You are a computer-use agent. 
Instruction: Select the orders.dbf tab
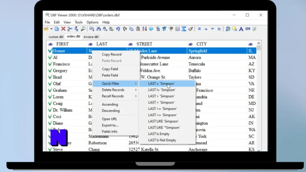point(74,36)
